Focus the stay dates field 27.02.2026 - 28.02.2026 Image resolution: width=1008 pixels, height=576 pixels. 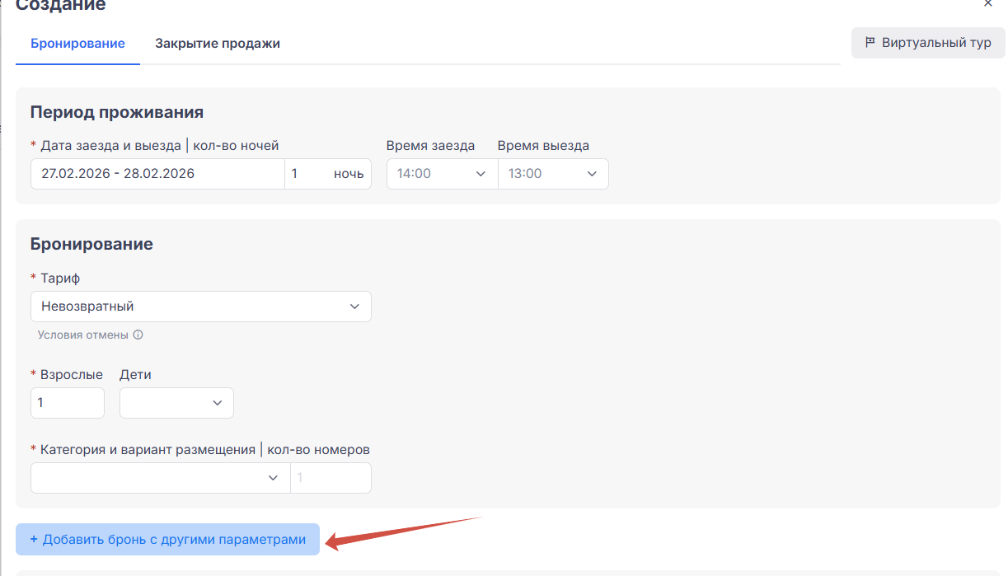pos(157,174)
